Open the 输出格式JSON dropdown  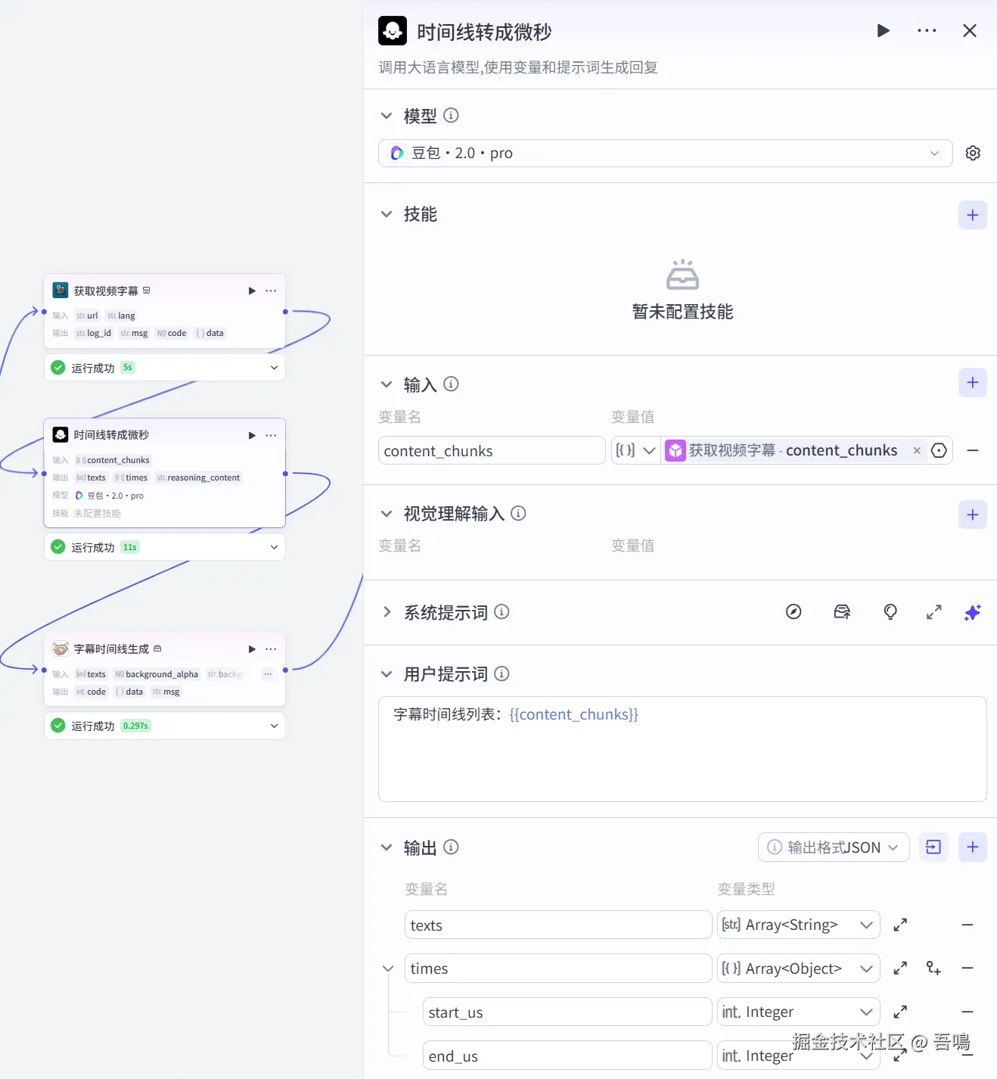click(834, 847)
